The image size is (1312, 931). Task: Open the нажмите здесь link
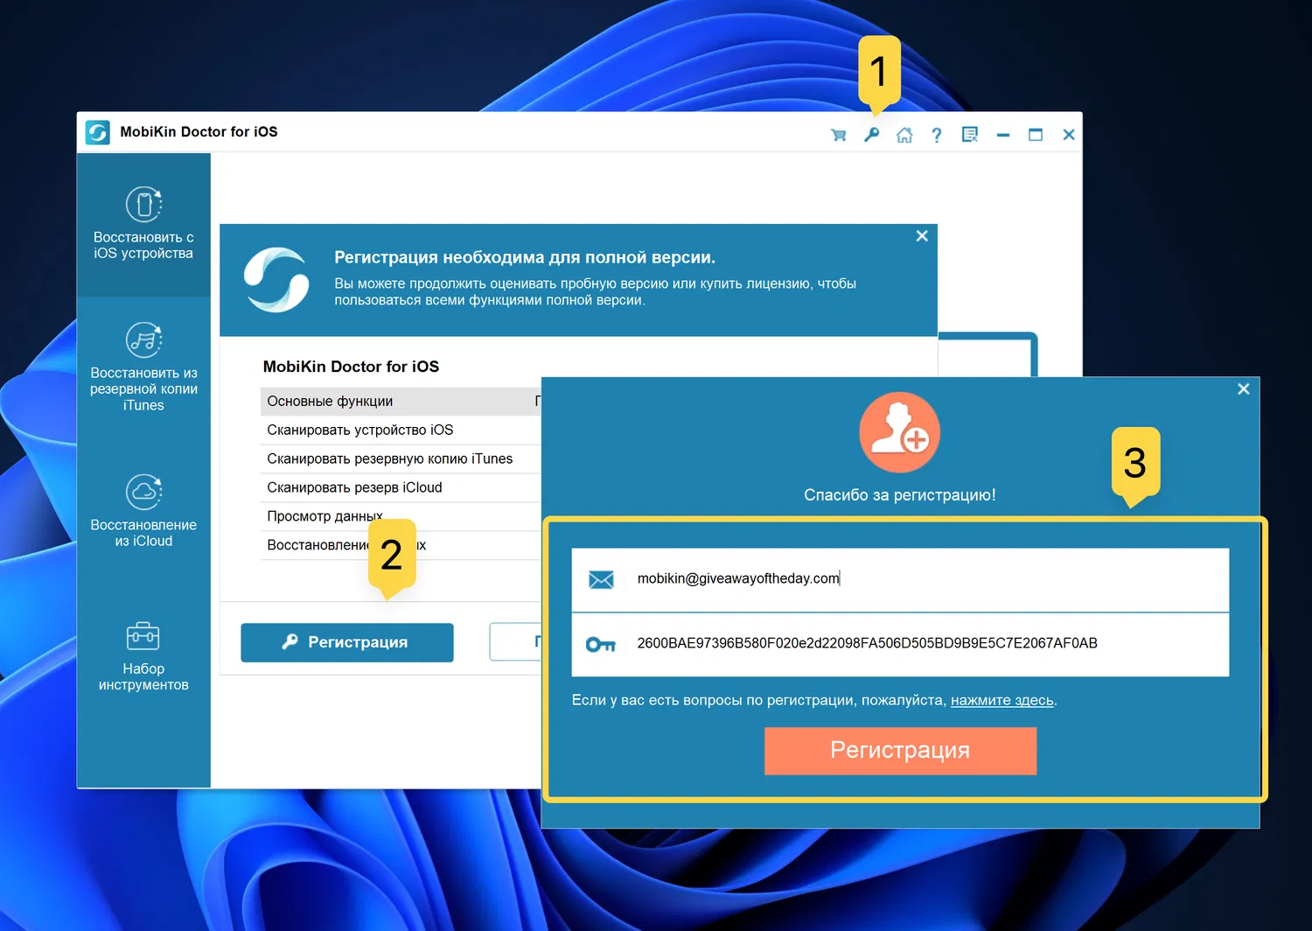tap(1002, 700)
